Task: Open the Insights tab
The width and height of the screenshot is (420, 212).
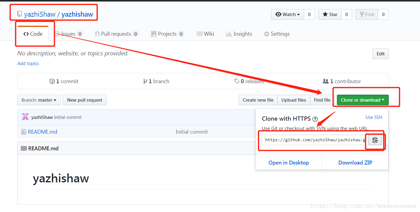Action: [239, 34]
